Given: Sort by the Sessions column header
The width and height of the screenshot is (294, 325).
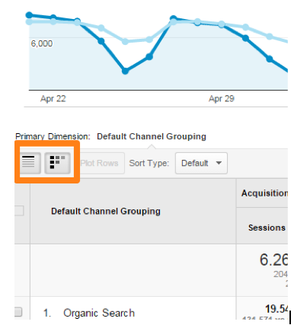Looking at the screenshot, I should click(267, 228).
